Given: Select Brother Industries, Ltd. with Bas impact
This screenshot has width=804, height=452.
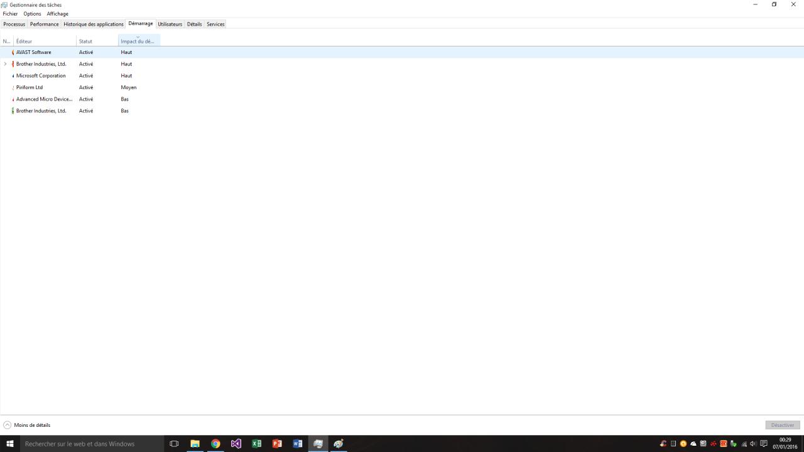Looking at the screenshot, I should click(x=402, y=111).
